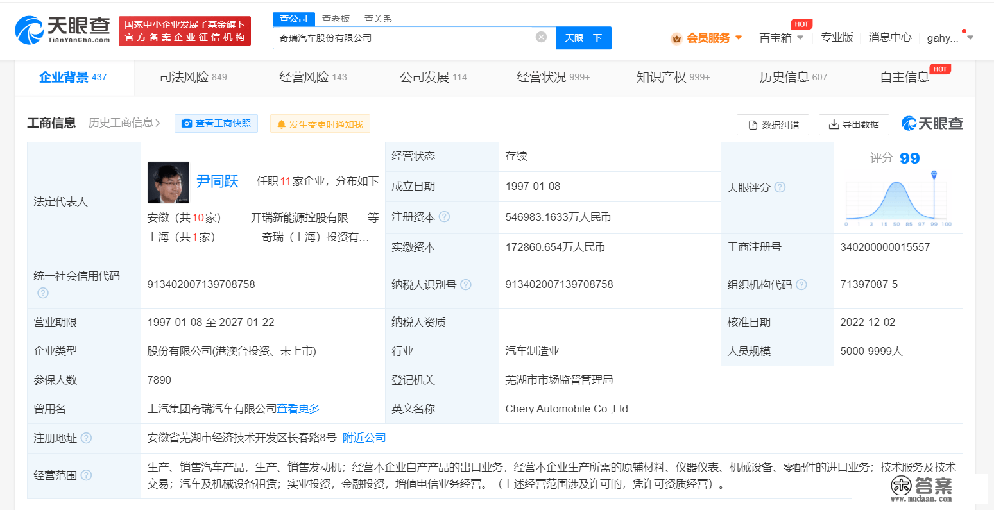Click help icon next to 组织机构代码
994x510 pixels.
pyautogui.click(x=801, y=284)
